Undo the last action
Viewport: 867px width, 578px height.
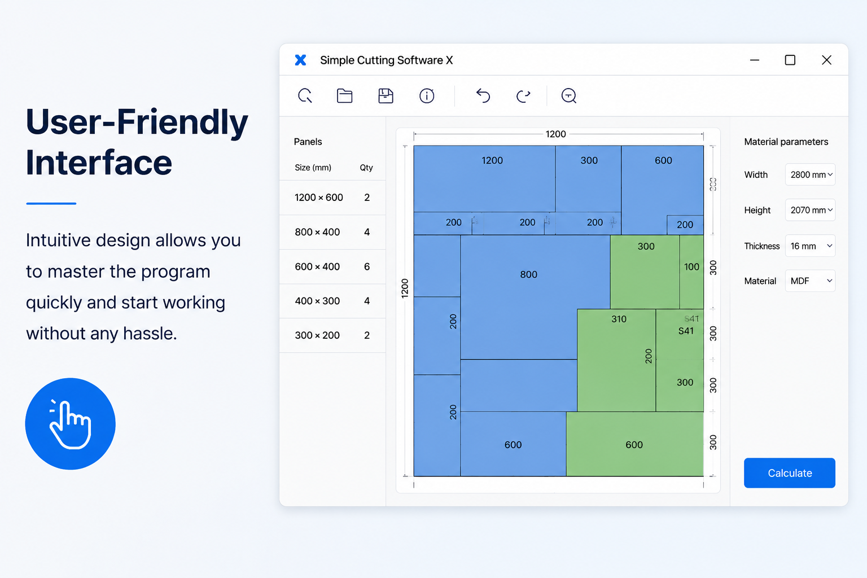coord(483,96)
